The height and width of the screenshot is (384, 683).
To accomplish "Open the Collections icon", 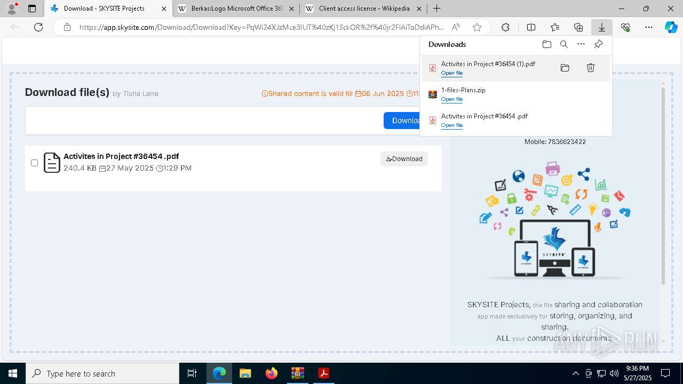I will click(x=578, y=27).
